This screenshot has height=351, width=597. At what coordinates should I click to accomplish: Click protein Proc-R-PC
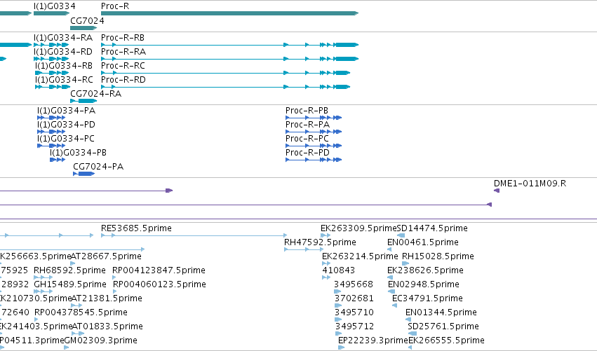coord(314,146)
